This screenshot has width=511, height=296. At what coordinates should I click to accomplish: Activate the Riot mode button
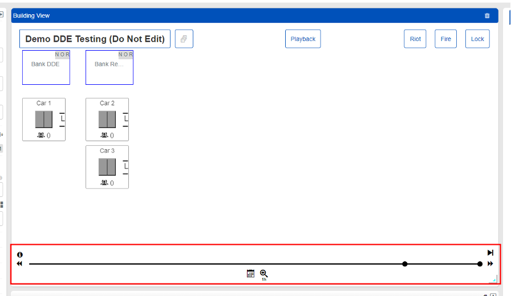click(415, 39)
